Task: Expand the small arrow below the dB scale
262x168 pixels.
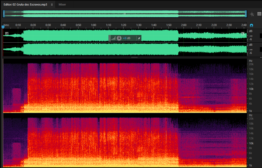Action: 261,57
